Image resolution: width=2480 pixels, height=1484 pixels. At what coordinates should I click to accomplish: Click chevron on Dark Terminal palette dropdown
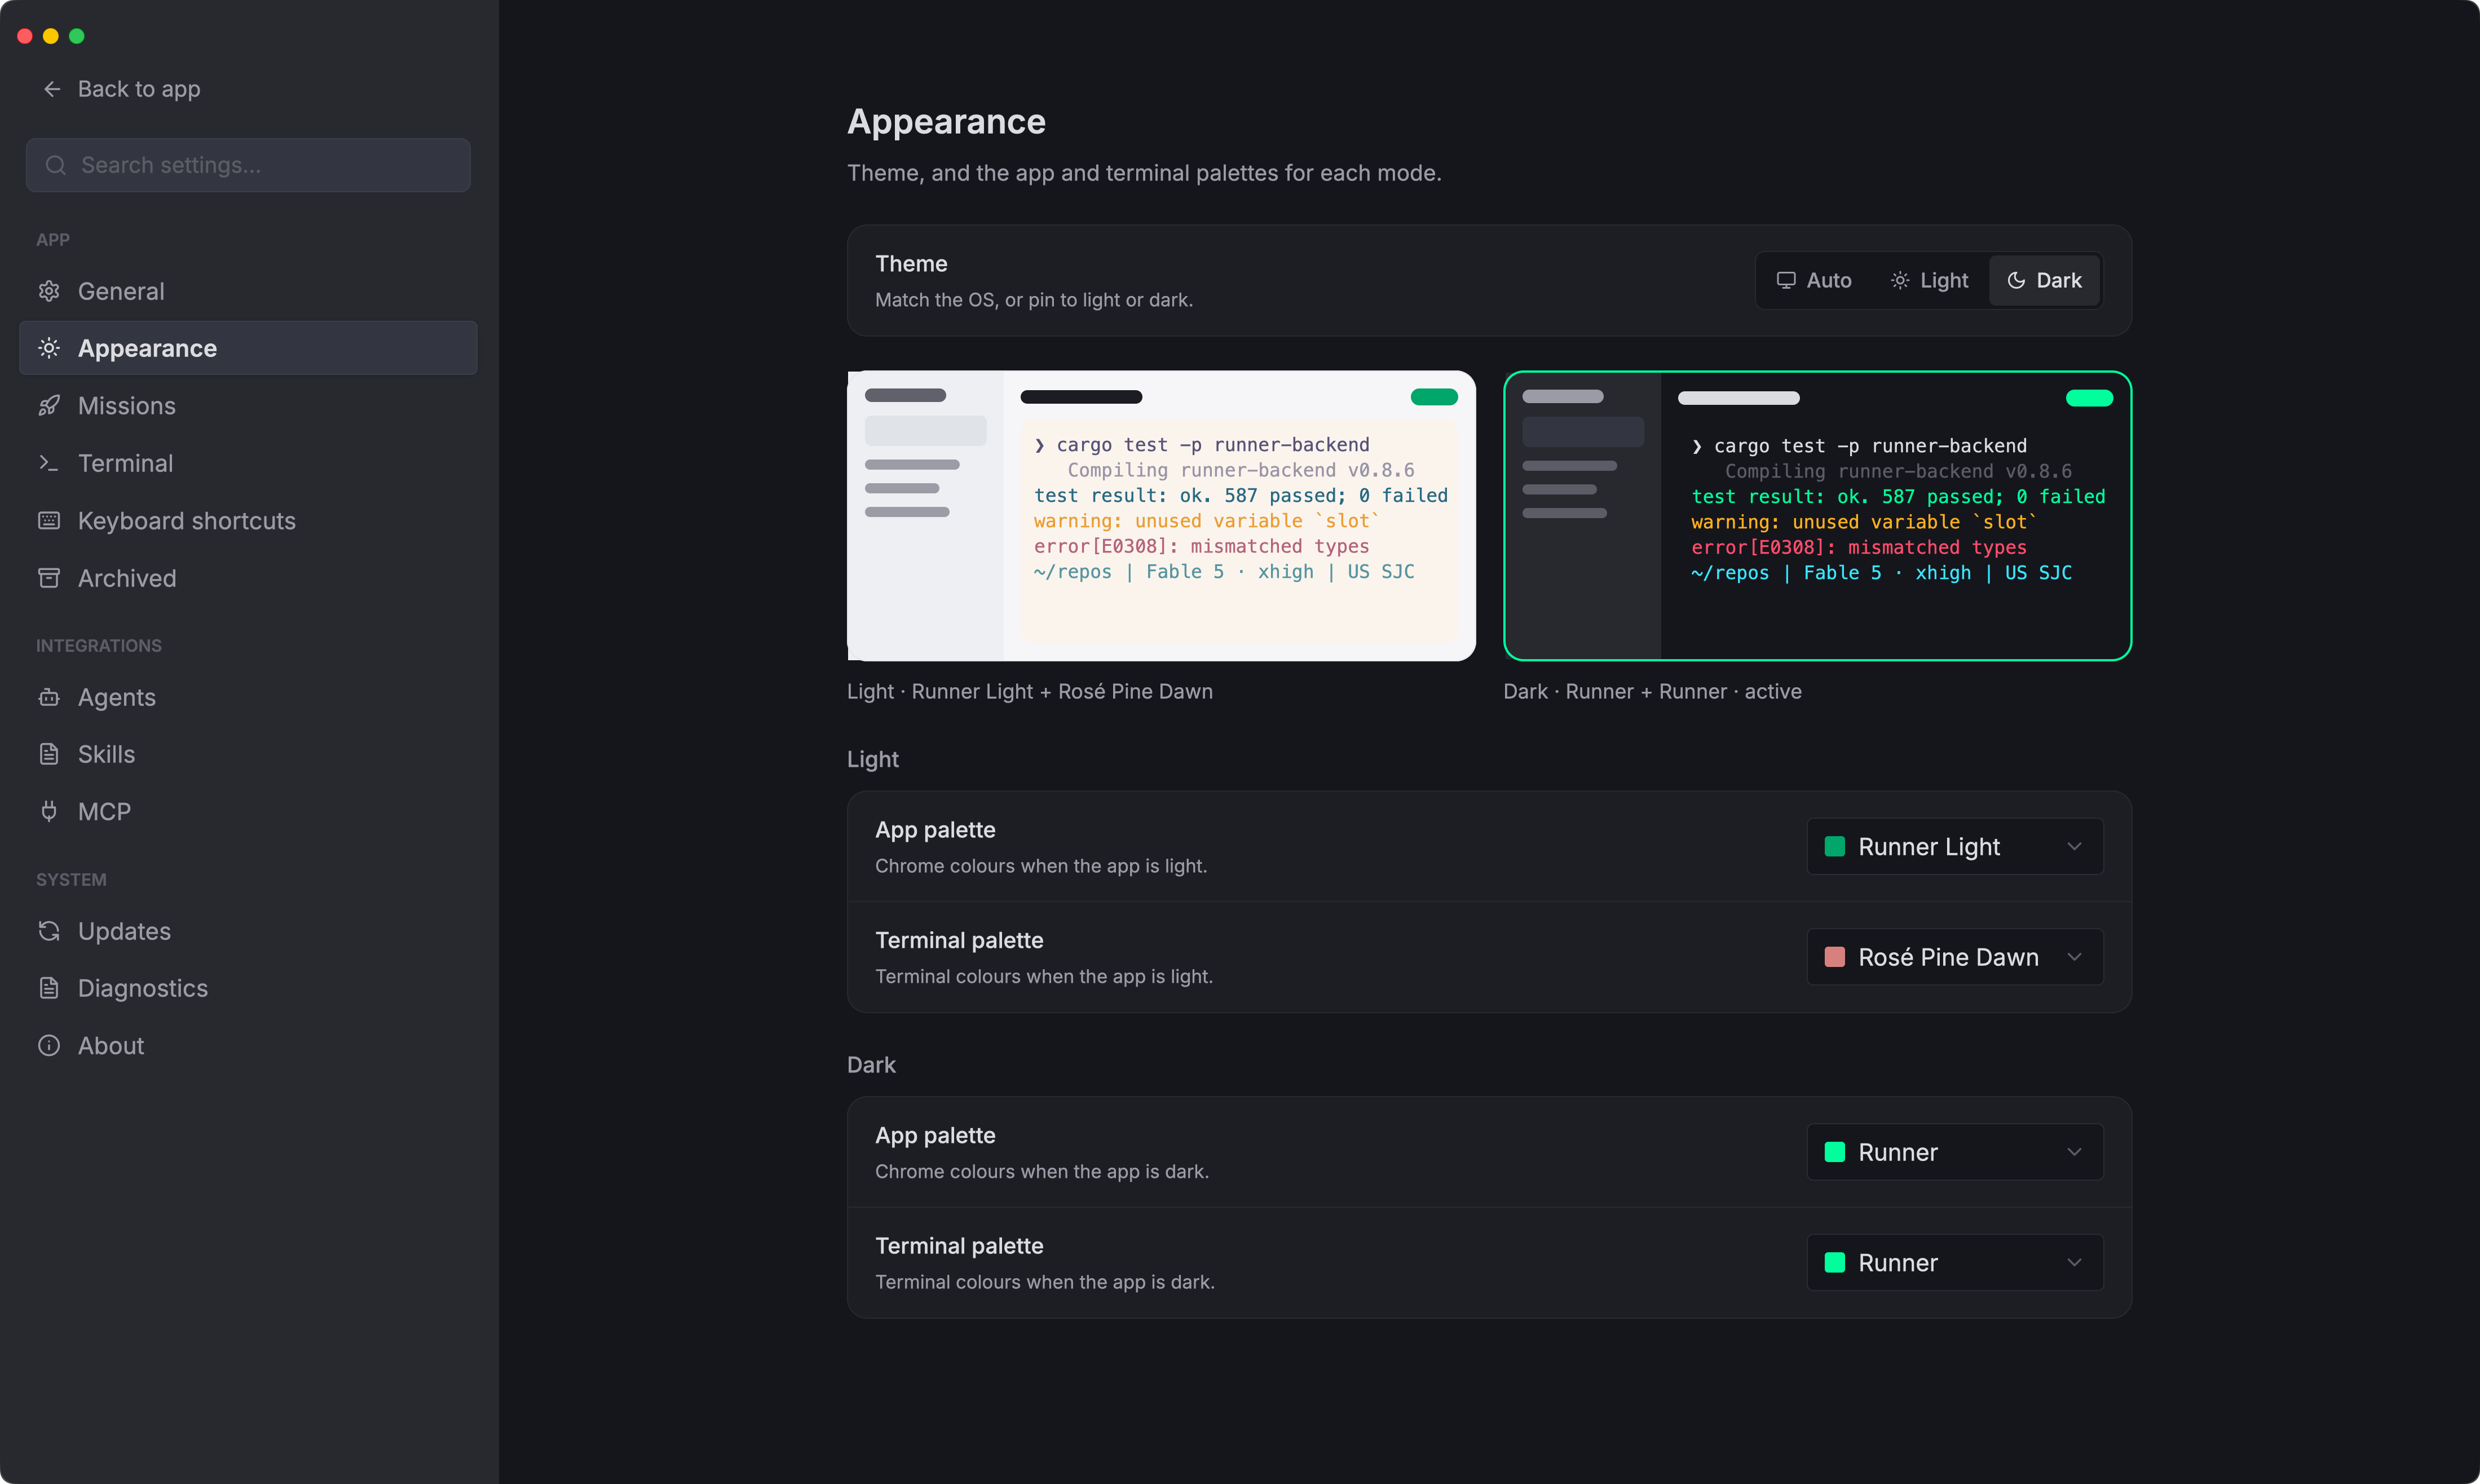coord(2075,1263)
